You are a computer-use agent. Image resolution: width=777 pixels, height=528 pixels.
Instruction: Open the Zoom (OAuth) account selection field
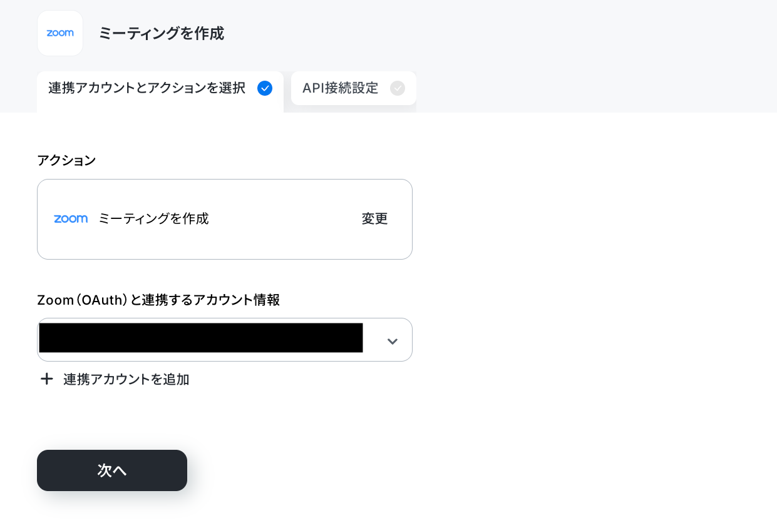pyautogui.click(x=225, y=340)
